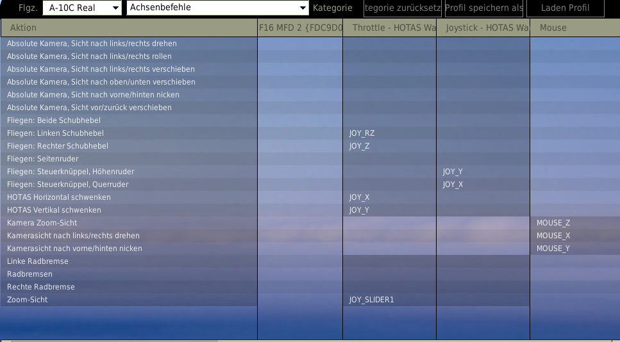
Task: Select Absolute Kamera, Sicht nach vorne/hinten nicken
Action: click(x=129, y=95)
